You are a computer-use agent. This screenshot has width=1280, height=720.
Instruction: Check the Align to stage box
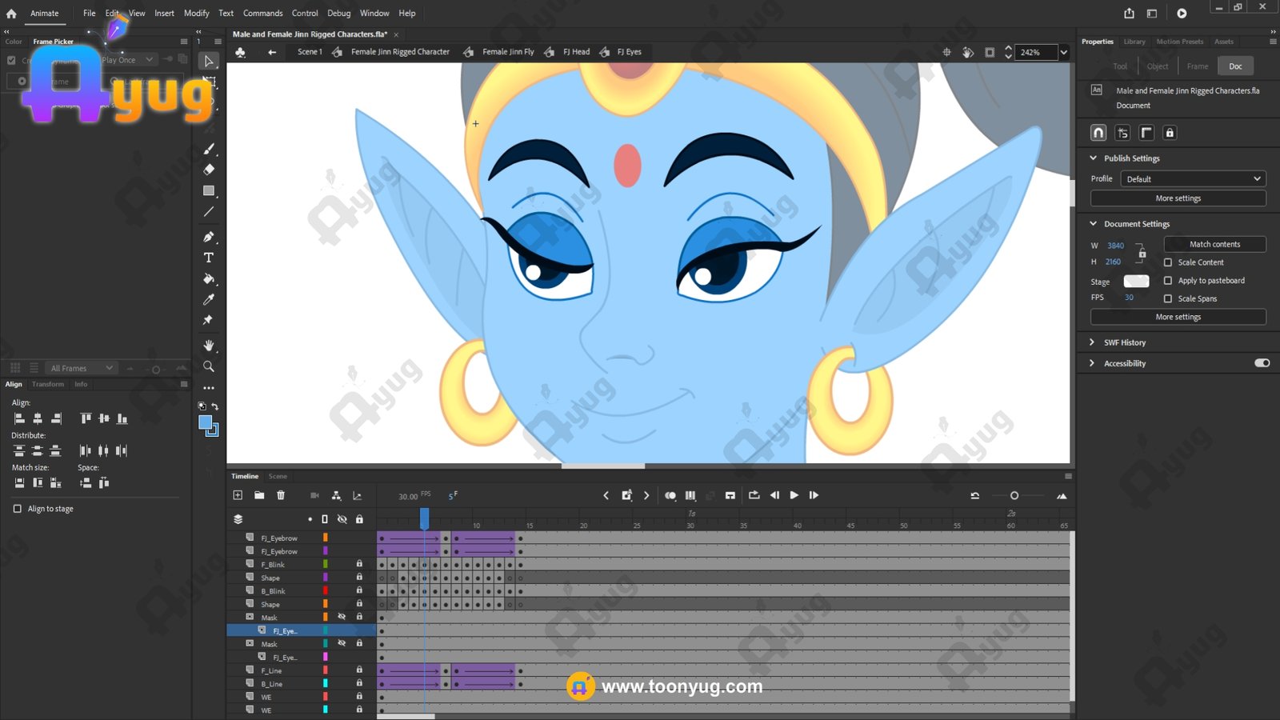click(18, 509)
